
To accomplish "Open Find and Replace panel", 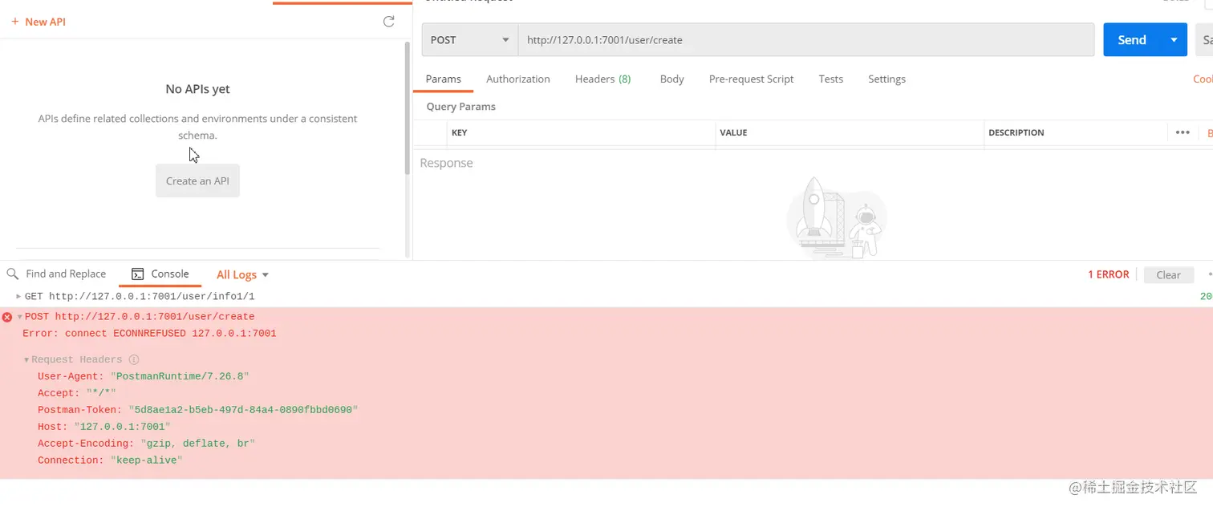I will click(57, 274).
